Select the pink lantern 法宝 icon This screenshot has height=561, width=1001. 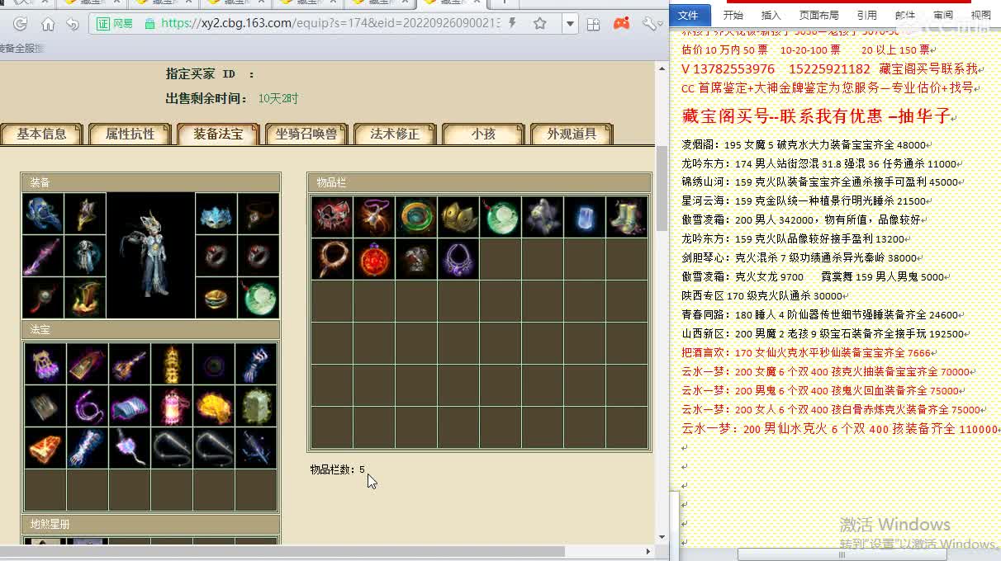(x=172, y=406)
